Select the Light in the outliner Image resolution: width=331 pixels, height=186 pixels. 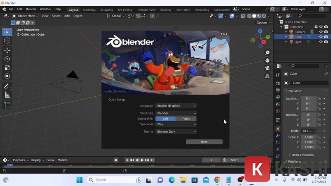pos(298,42)
